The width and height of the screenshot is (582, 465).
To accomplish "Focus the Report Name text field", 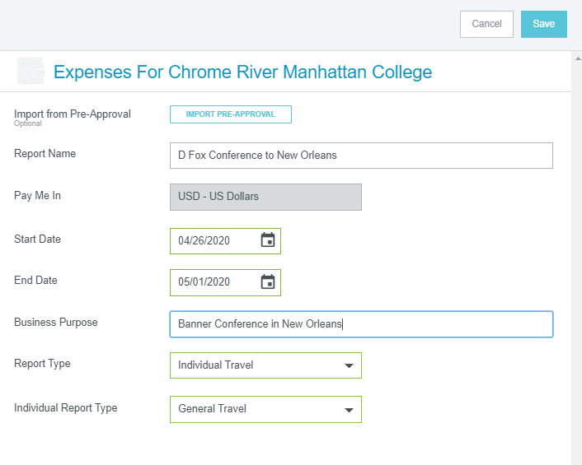I will (361, 156).
